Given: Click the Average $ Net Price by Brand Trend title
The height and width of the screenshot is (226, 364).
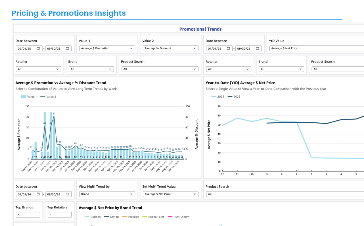Looking at the screenshot, I should (x=110, y=208).
